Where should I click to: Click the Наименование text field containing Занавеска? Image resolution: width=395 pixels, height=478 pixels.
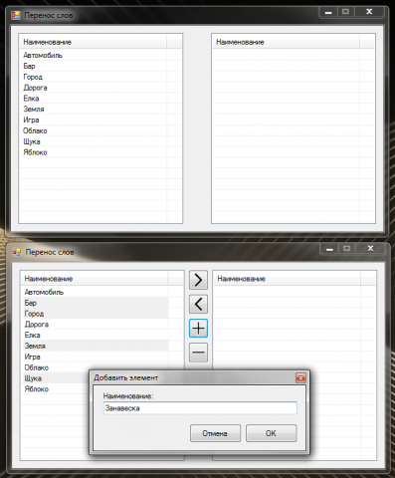pyautogui.click(x=200, y=408)
